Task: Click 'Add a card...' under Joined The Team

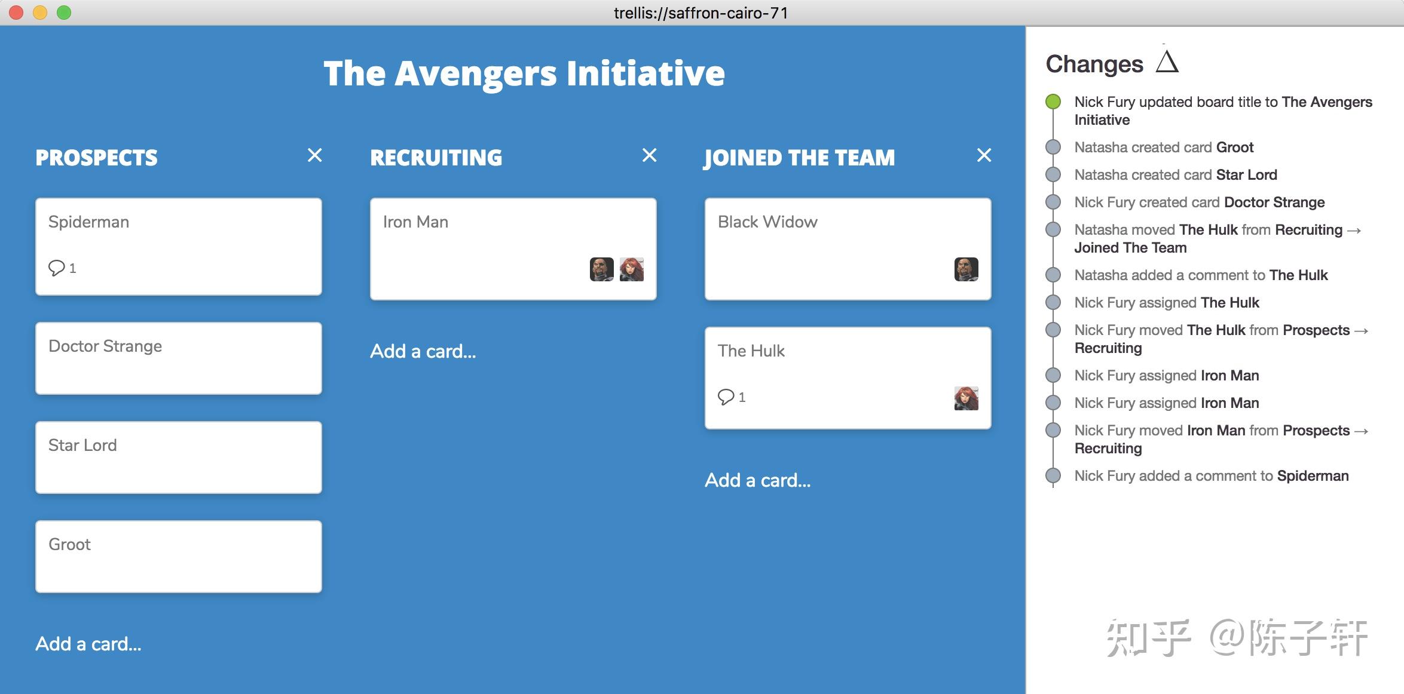Action: click(758, 480)
